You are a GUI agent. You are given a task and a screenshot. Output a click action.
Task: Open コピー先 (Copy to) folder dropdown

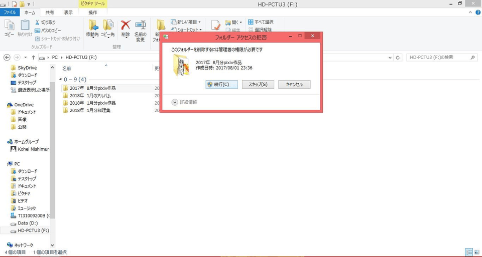[x=108, y=29]
